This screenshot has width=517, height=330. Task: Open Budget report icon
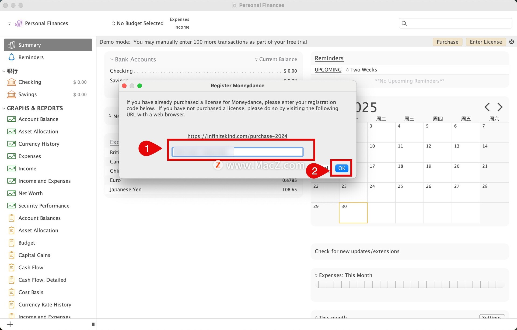tap(11, 243)
